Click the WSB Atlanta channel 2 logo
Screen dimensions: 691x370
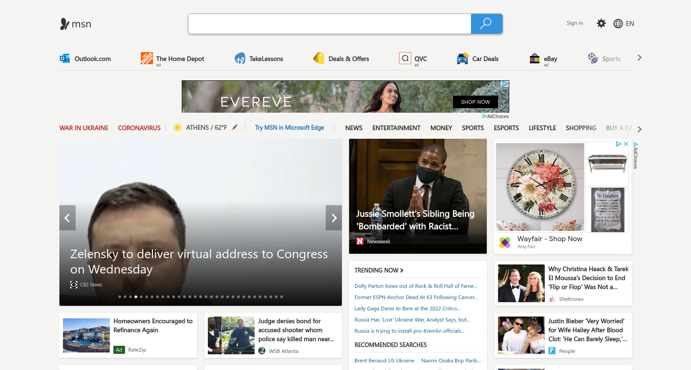coord(262,351)
